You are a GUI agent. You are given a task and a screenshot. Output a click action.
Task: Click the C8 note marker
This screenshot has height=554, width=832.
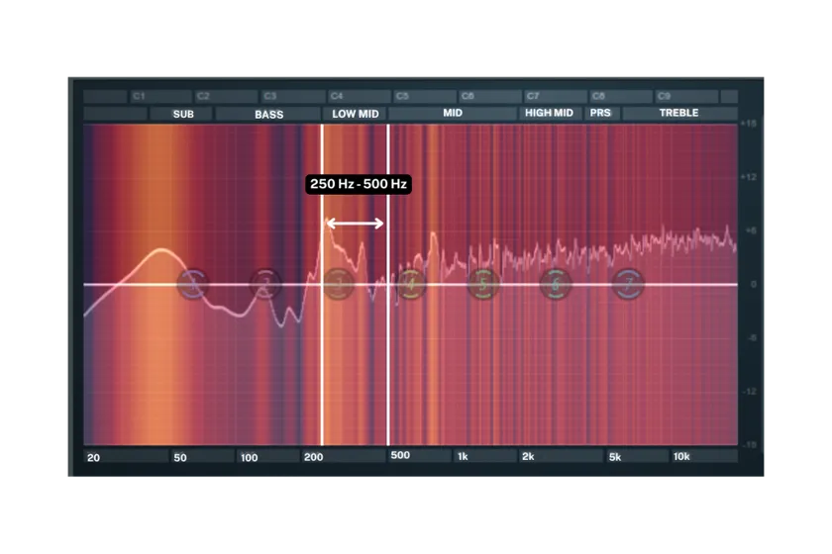(598, 96)
